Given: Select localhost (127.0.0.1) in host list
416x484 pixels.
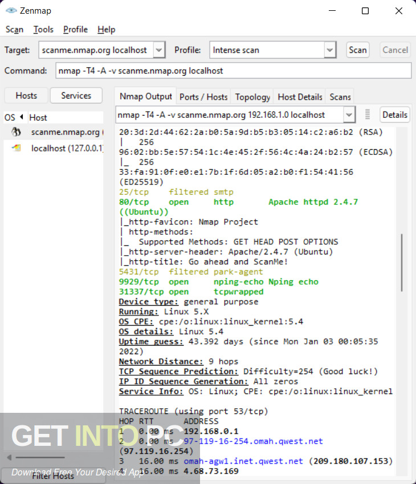Looking at the screenshot, I should pos(54,149).
